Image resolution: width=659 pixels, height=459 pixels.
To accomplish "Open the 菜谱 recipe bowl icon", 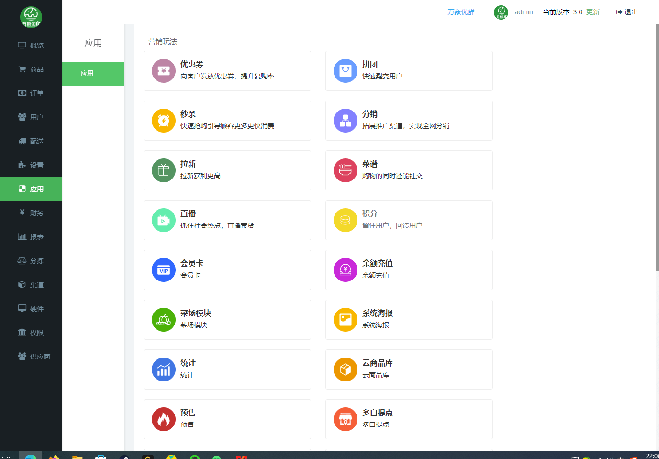I will [346, 170].
